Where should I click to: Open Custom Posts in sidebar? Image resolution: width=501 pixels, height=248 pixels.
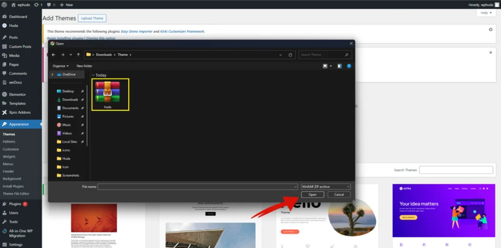(20, 46)
